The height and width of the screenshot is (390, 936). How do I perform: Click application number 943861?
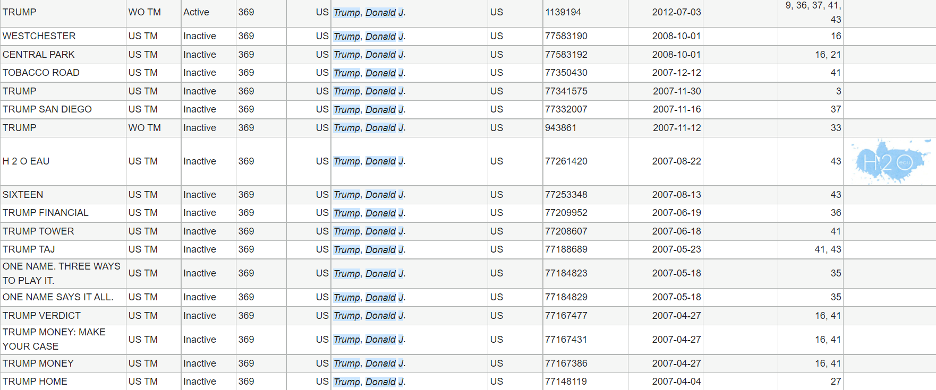tap(560, 128)
